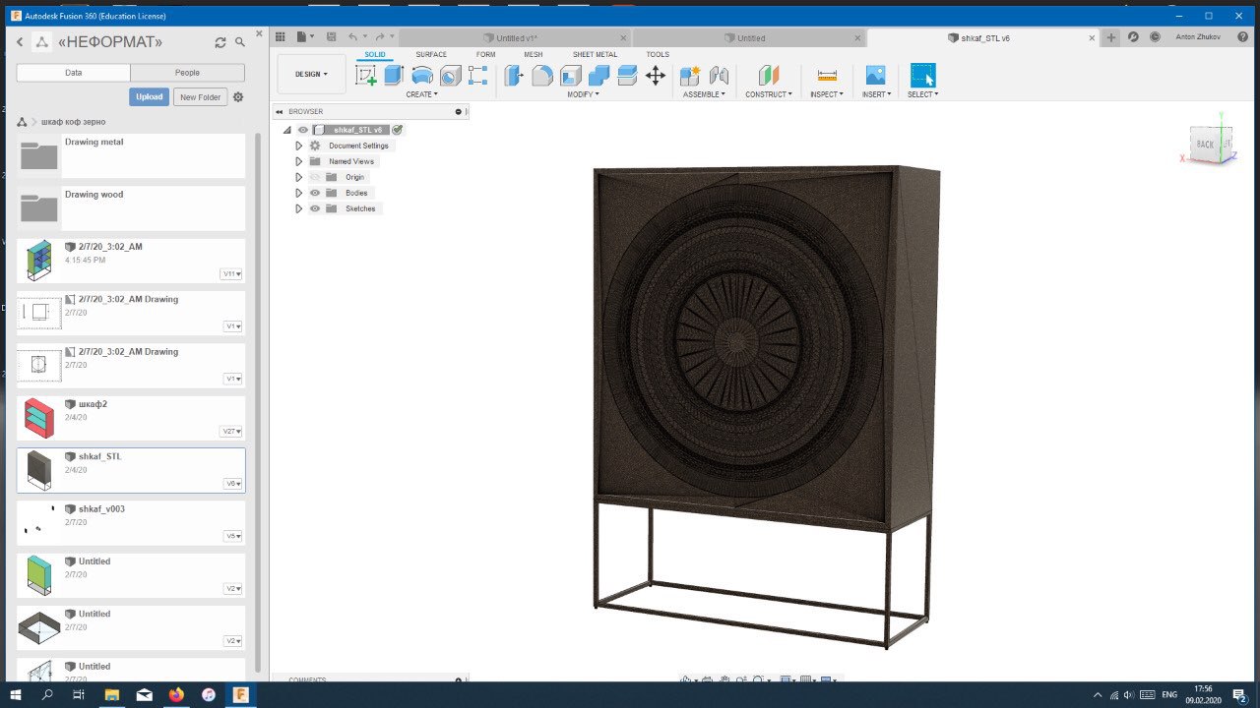Open the Design workspace dropdown
Screen dimensions: 1260x708
[312, 74]
